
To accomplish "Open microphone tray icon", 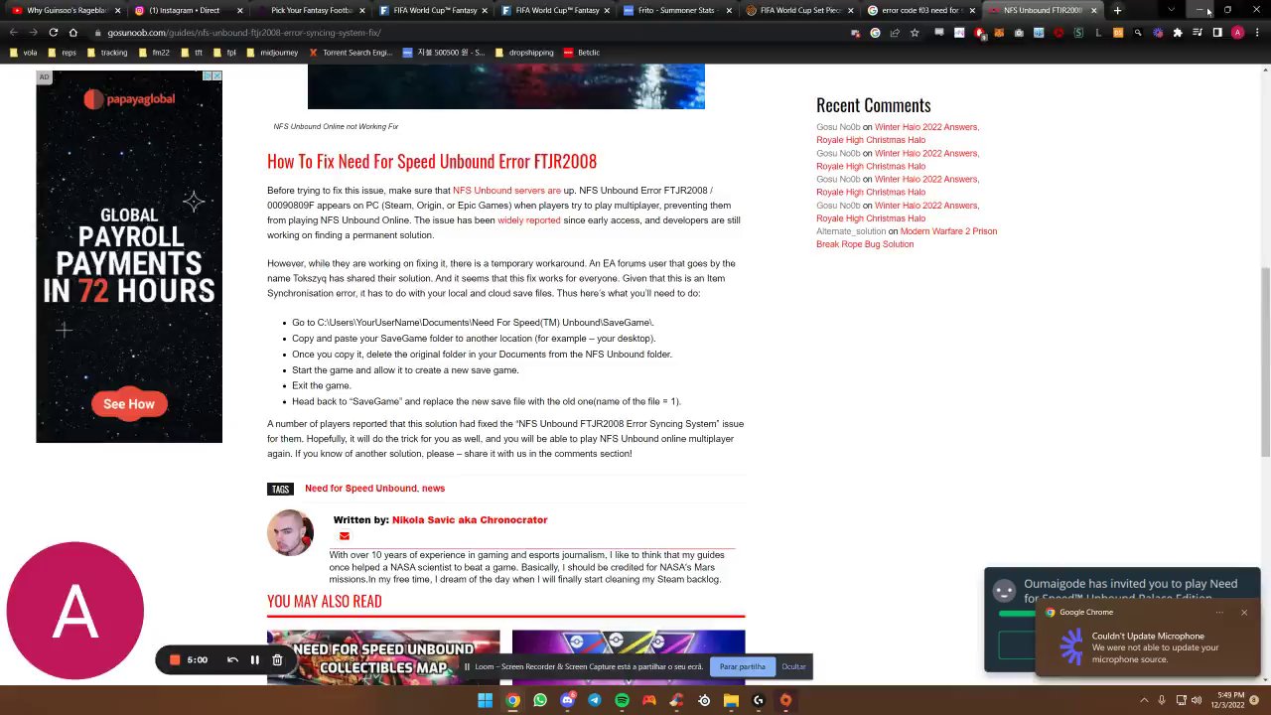I will pyautogui.click(x=1161, y=700).
